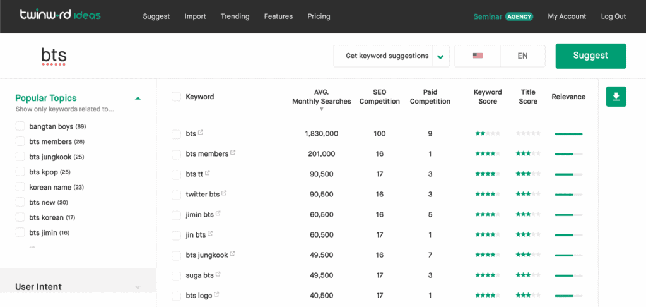This screenshot has height=307, width=646.
Task: Open external link icon beside bts logo
Action: click(216, 294)
